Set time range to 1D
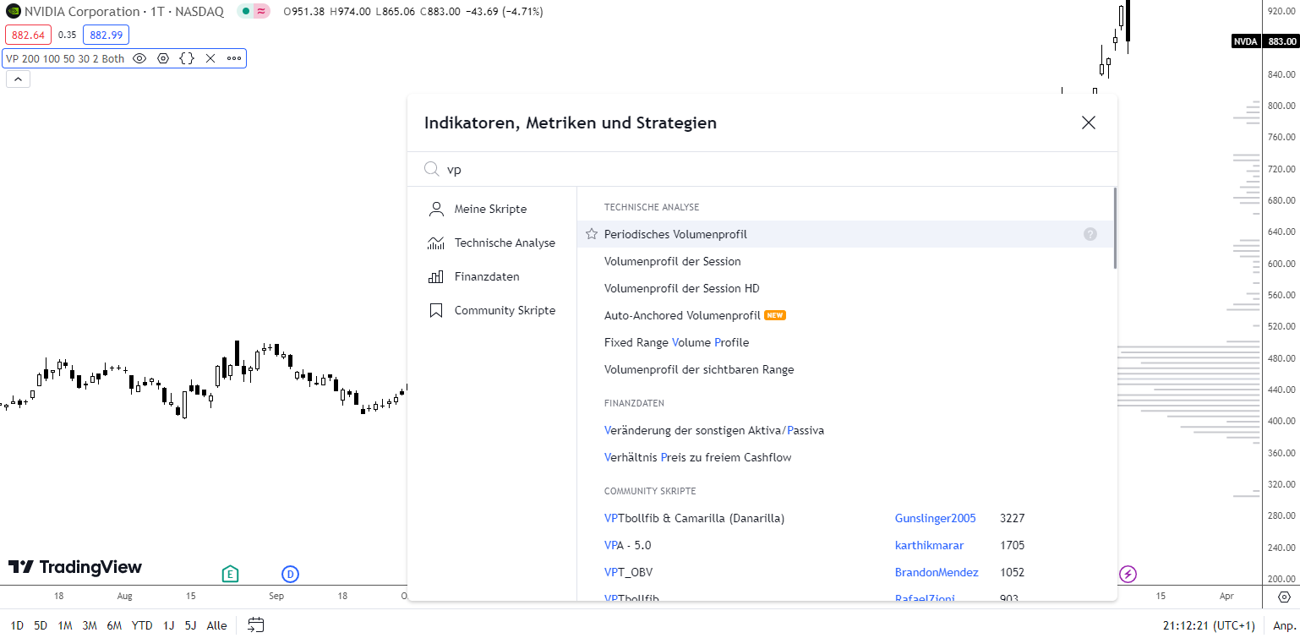Viewport: 1300px width, 638px height. pos(17,625)
